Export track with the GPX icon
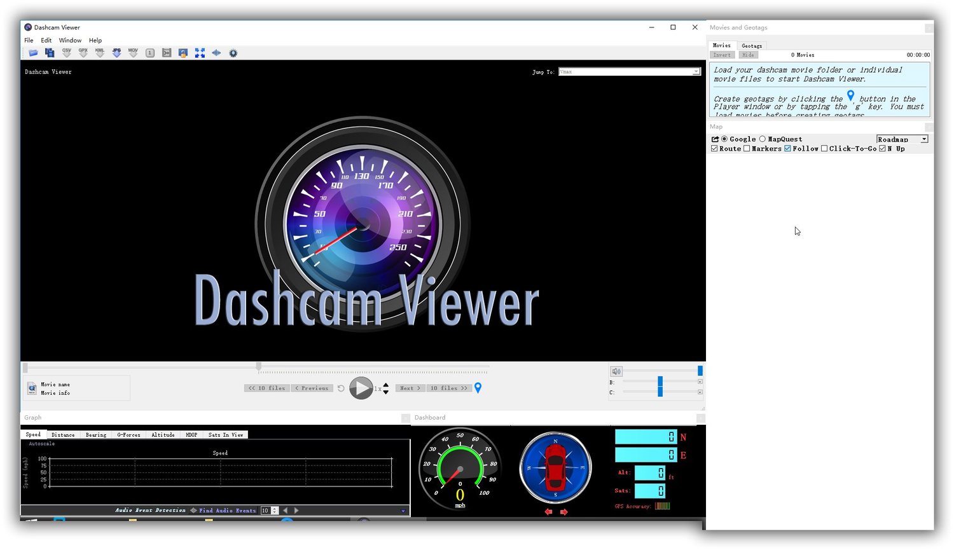The width and height of the screenshot is (954, 550). coord(83,53)
